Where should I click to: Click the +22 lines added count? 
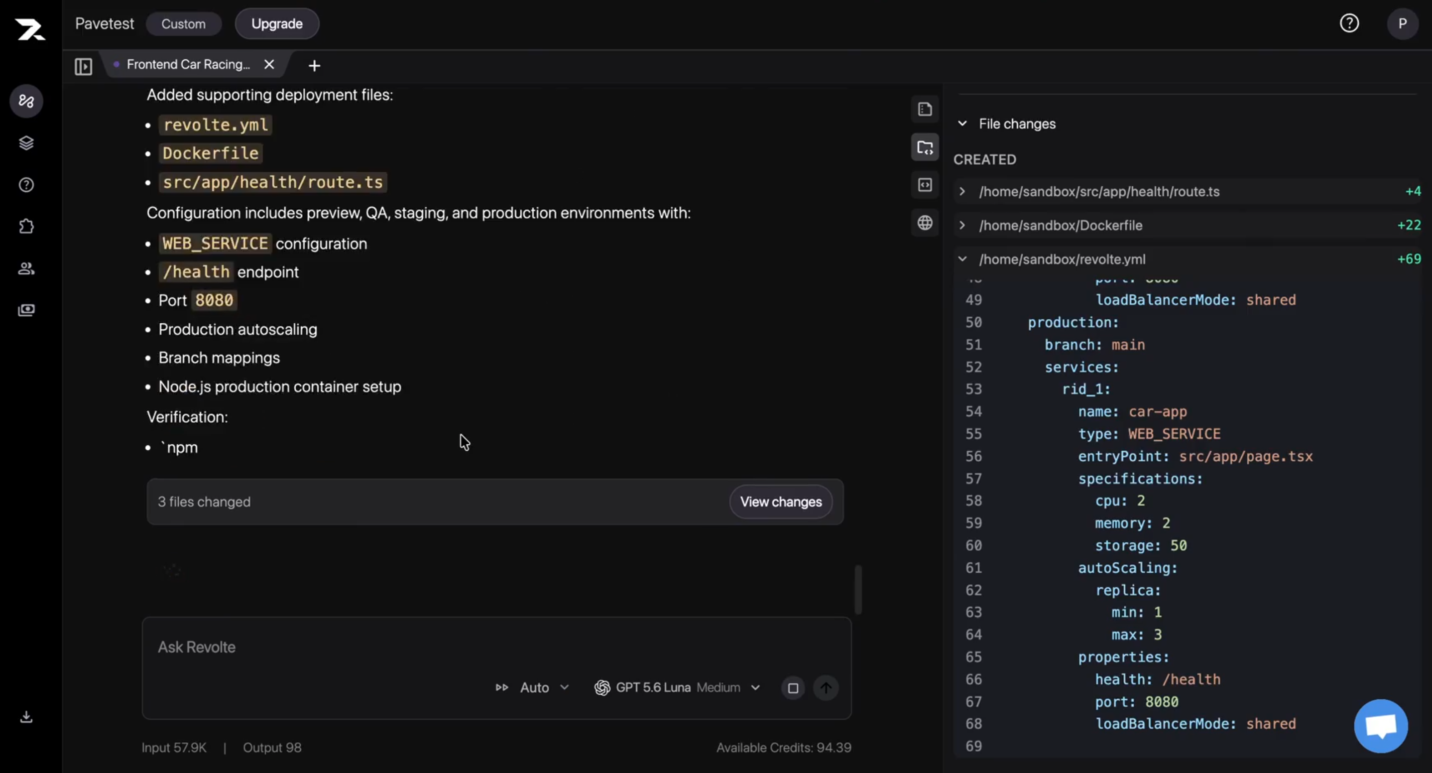tap(1409, 225)
